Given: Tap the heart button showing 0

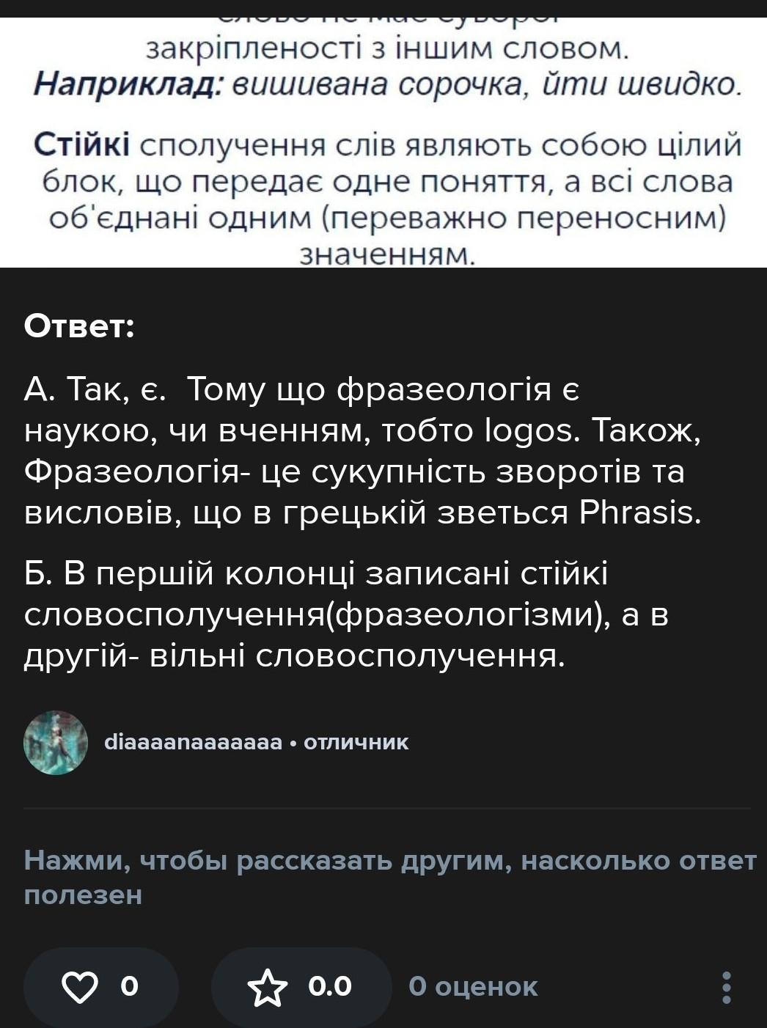Looking at the screenshot, I should [x=101, y=987].
